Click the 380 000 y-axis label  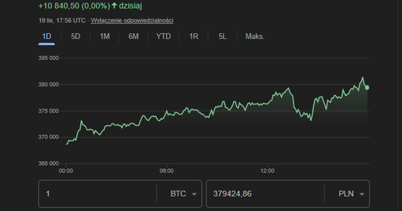click(48, 84)
